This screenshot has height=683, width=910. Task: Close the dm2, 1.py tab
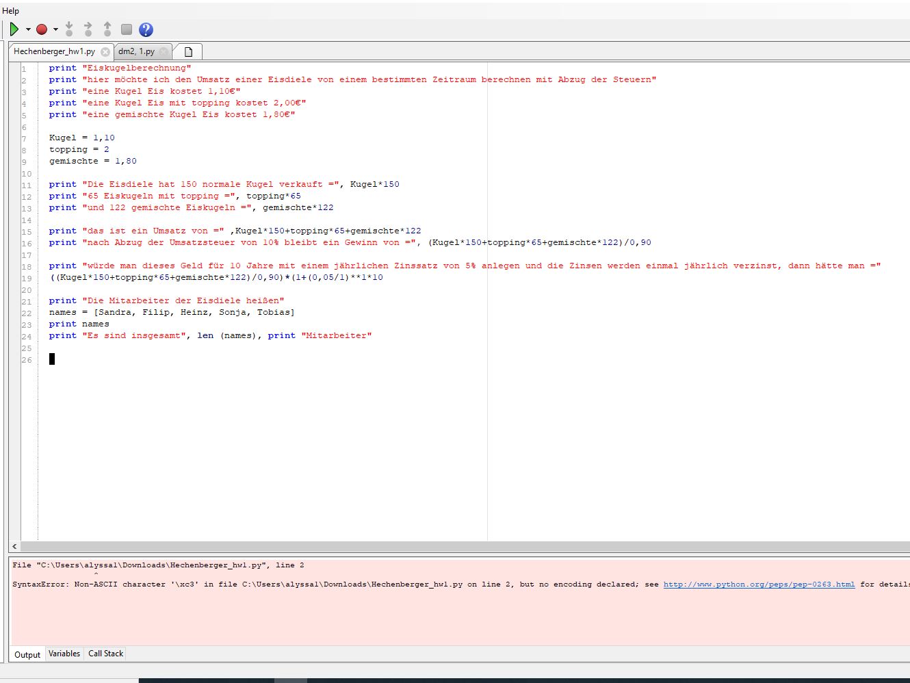pyautogui.click(x=164, y=51)
